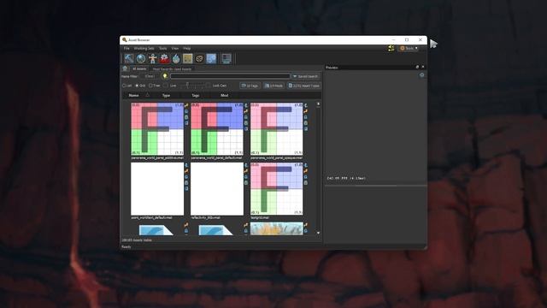547x308 pixels.
Task: Click the assets visible count text
Action: (x=137, y=240)
